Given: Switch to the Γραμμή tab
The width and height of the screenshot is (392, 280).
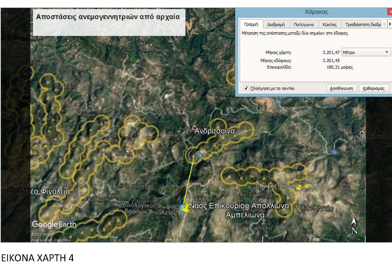Looking at the screenshot, I should click(251, 24).
